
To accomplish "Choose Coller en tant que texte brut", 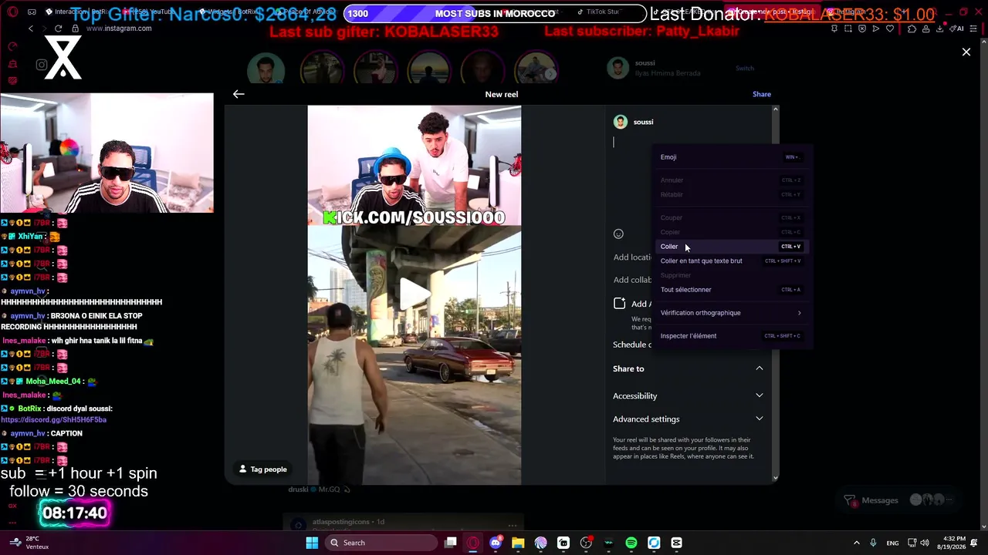I will 732,261.
